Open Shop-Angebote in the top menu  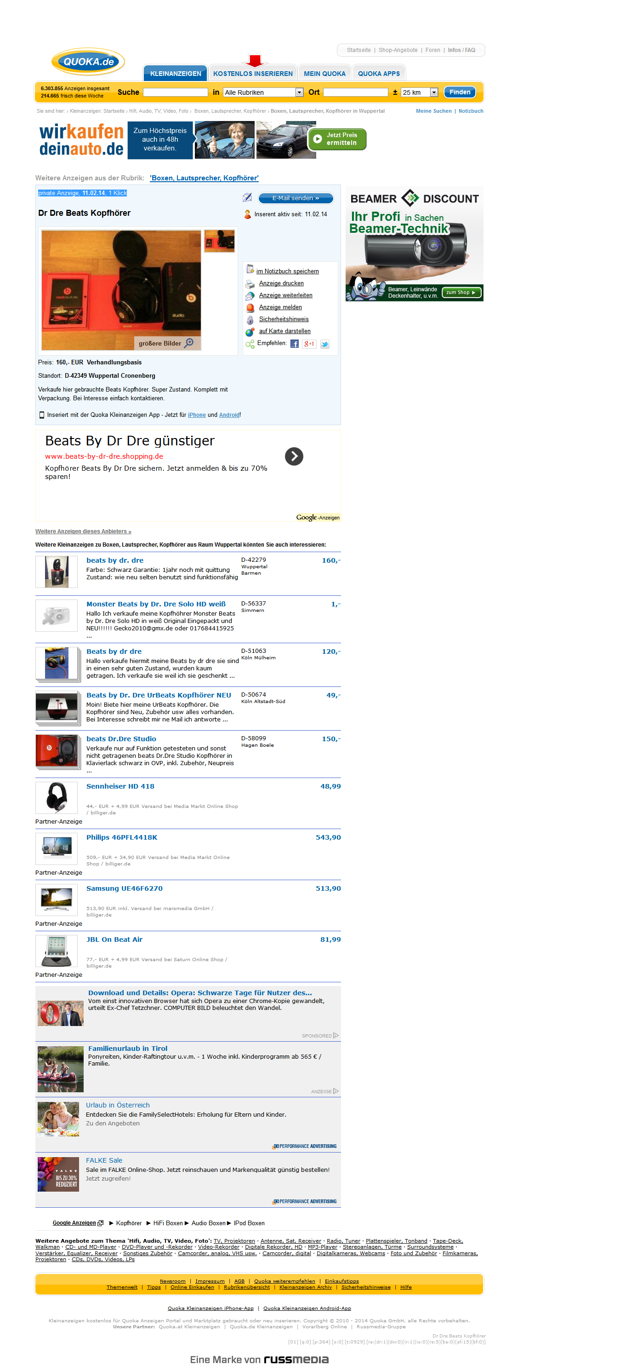[398, 50]
